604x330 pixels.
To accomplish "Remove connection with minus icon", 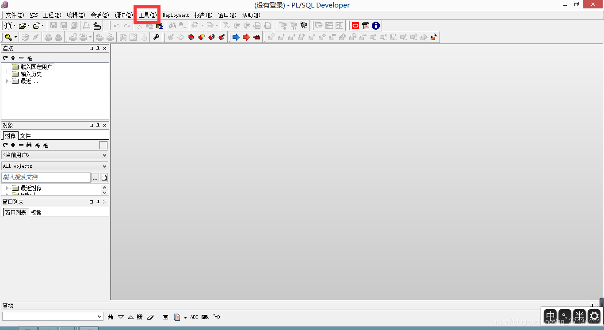I will point(21,58).
